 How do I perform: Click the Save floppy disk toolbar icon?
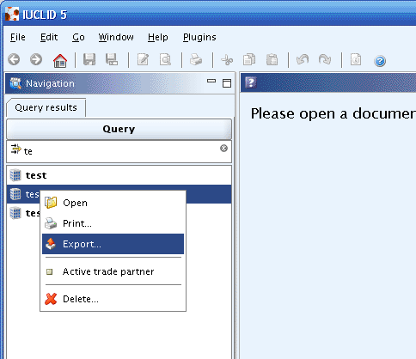(x=89, y=60)
